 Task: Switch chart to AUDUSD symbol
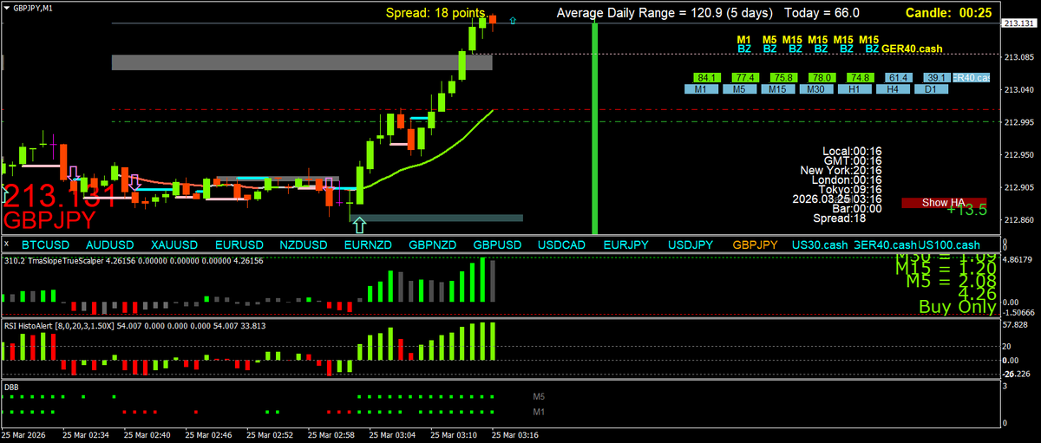[110, 245]
